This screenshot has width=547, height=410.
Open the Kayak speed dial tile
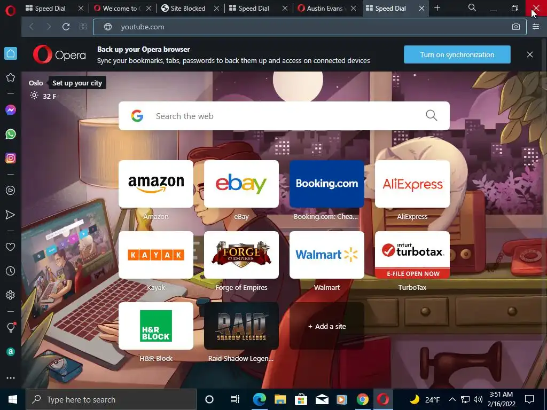pyautogui.click(x=156, y=255)
